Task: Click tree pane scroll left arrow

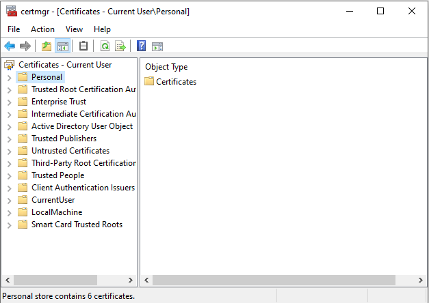Action: [x=8, y=280]
